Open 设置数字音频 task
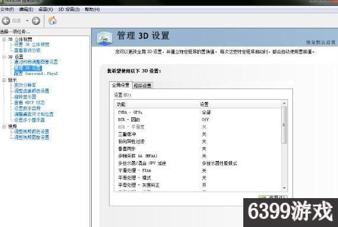Viewport: 338px width, 227px height. click(x=27, y=108)
